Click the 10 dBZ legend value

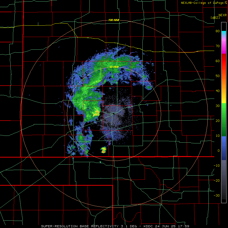[218, 136]
